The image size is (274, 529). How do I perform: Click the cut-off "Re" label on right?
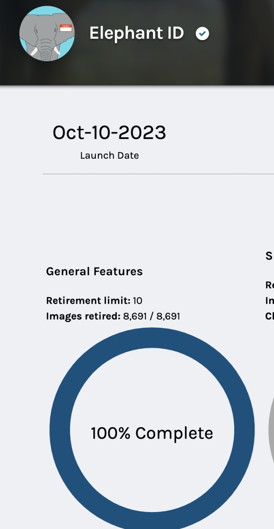pos(269,285)
